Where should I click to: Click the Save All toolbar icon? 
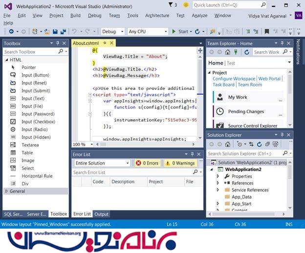tap(64, 32)
